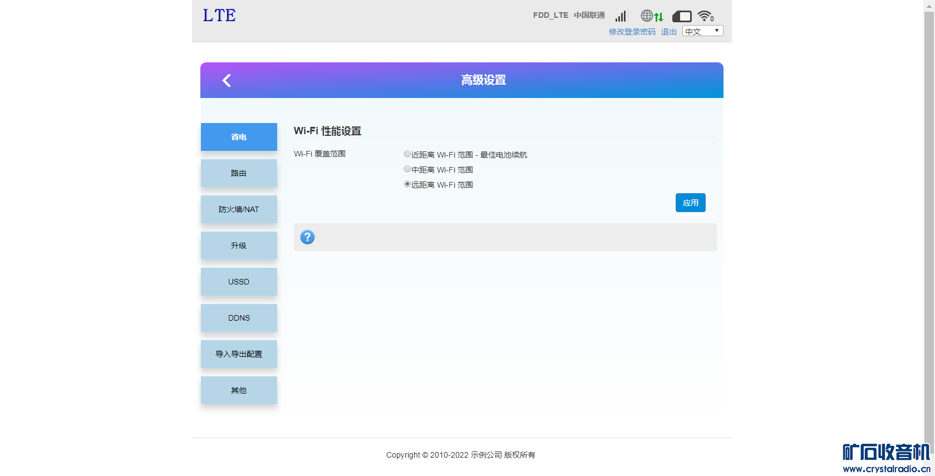Image resolution: width=935 pixels, height=476 pixels.
Task: Click the 退出 logout link
Action: click(669, 32)
